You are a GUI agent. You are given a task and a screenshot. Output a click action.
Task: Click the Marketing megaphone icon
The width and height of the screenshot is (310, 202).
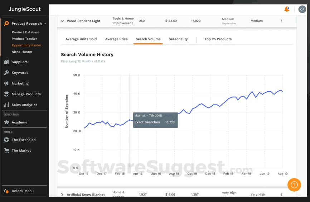6,84
